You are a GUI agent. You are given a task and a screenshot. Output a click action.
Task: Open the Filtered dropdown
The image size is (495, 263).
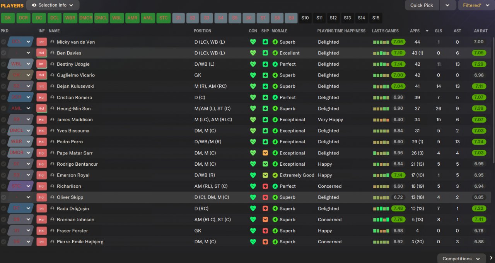coord(476,5)
